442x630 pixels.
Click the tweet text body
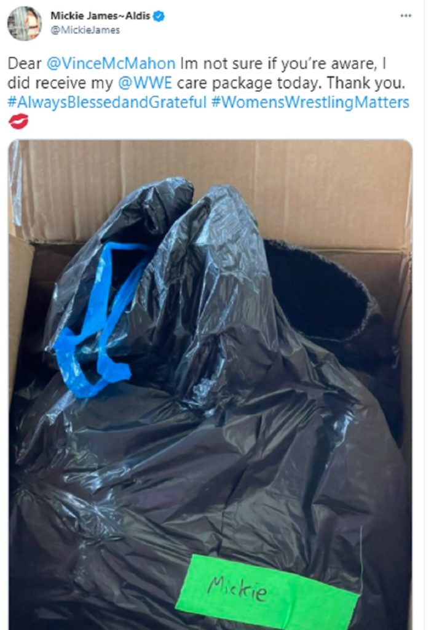pos(208,93)
